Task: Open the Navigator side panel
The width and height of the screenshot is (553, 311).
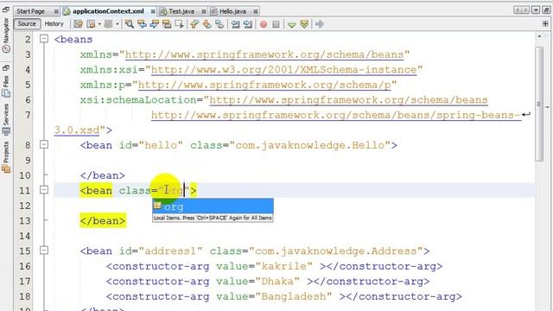Action: pyautogui.click(x=6, y=35)
